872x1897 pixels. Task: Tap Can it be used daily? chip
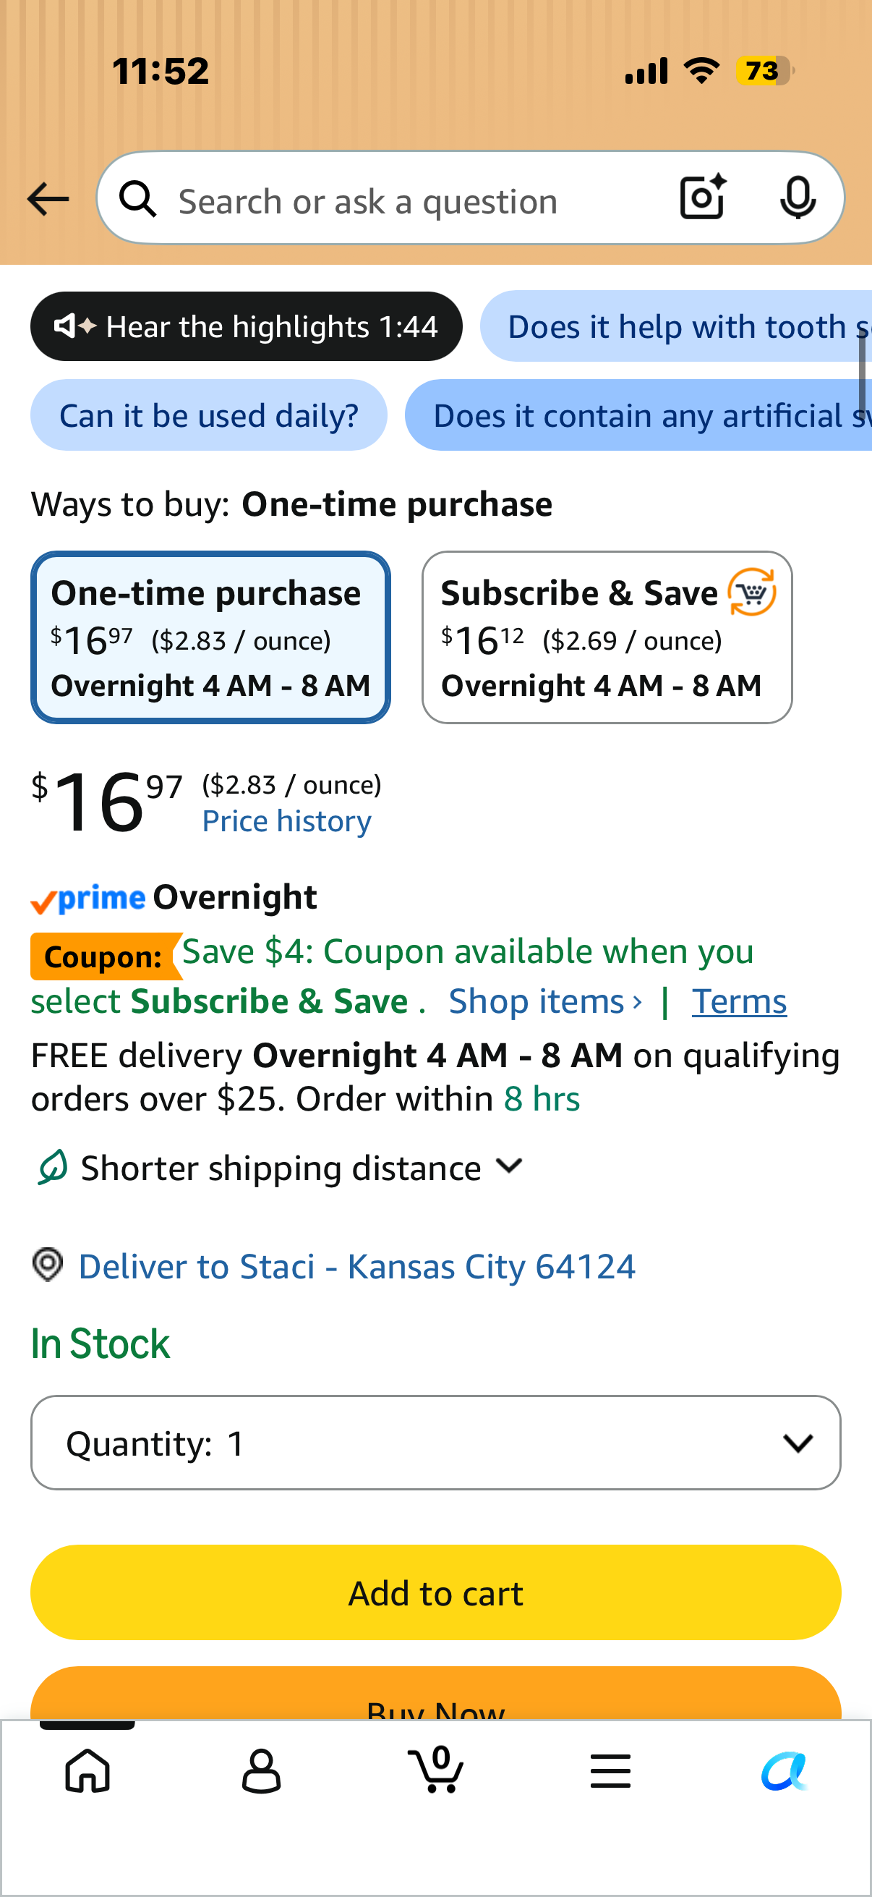tap(209, 415)
